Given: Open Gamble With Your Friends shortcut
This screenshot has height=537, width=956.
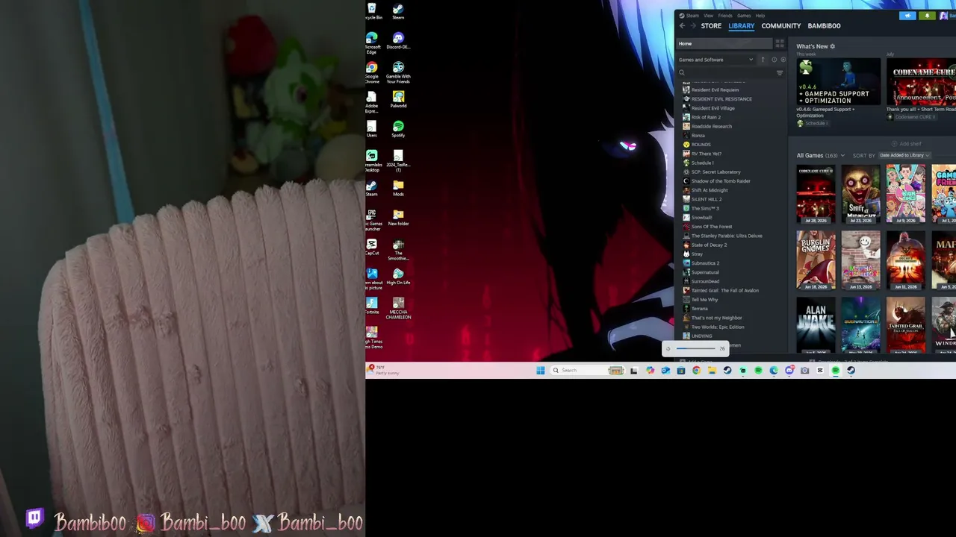Looking at the screenshot, I should coord(398,73).
